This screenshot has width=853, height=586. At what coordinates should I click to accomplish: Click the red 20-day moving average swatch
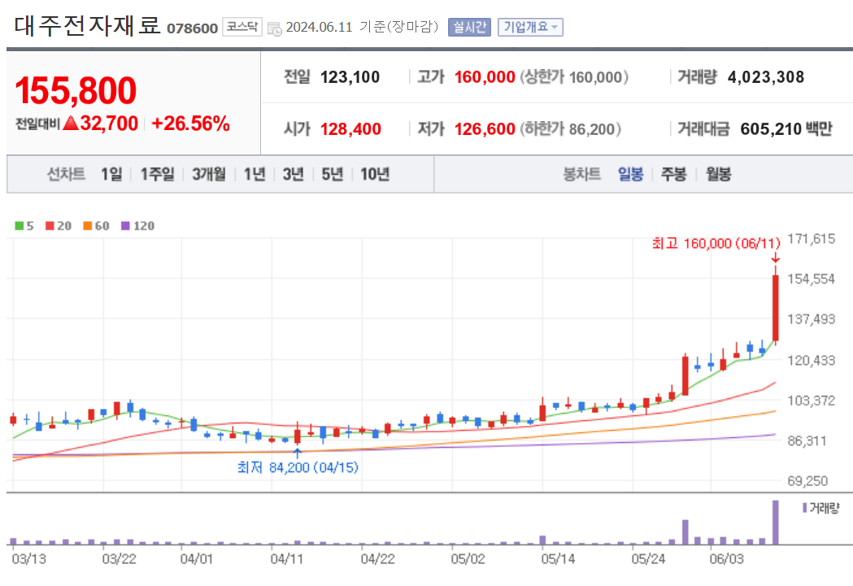point(50,226)
